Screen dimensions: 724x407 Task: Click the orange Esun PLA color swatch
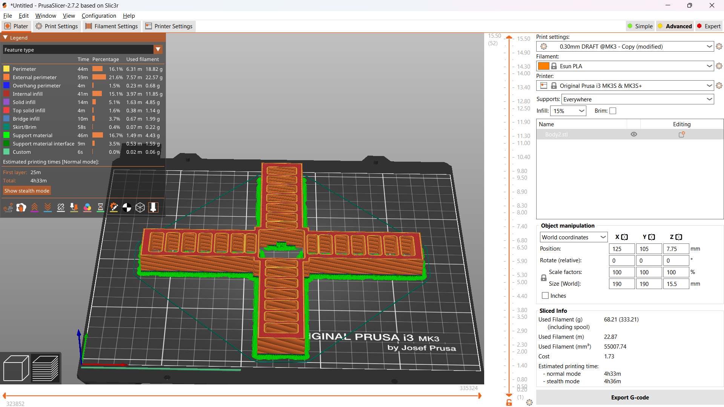[543, 66]
